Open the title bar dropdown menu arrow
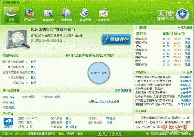Screen dimensions: 194x137 click(172, 2)
